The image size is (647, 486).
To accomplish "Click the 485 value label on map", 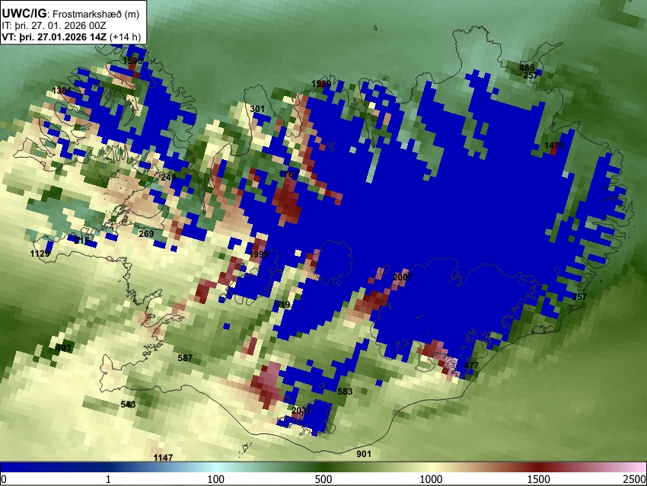I will click(527, 68).
